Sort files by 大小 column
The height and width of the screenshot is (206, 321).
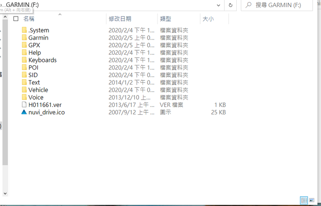pos(208,19)
